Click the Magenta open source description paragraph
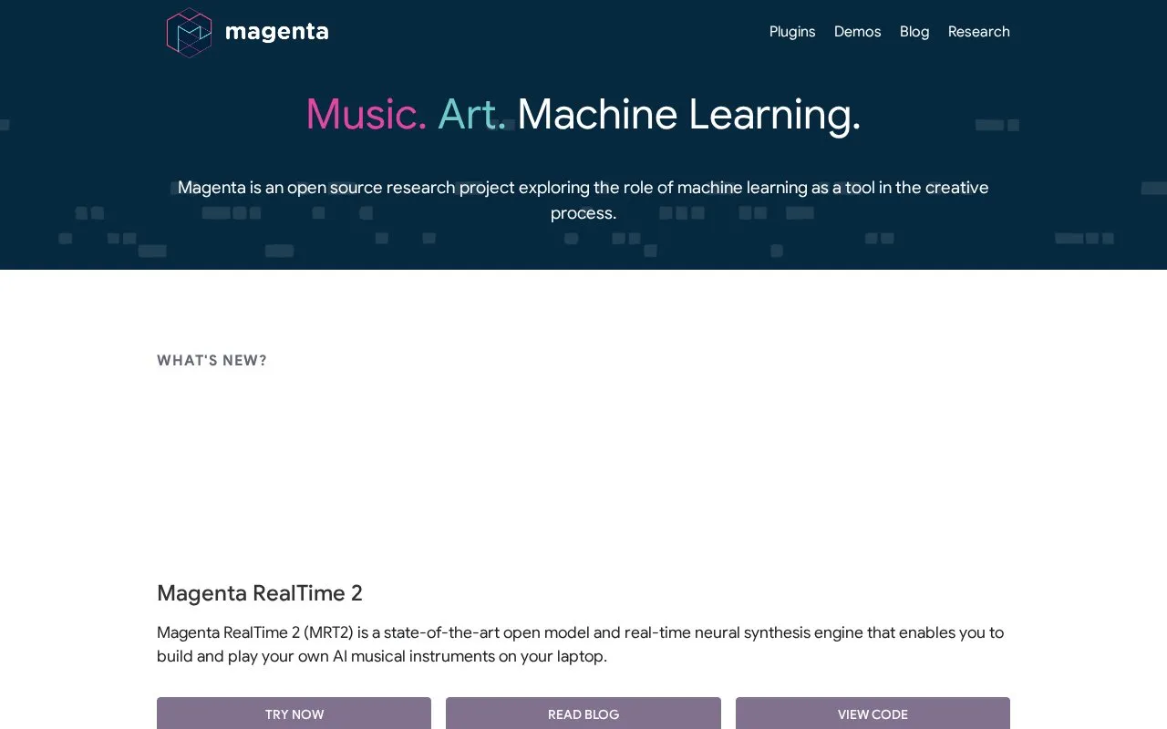 (583, 200)
